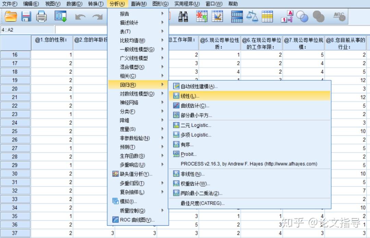
Task: Print the data view via the printer icon
Action: tap(42, 16)
